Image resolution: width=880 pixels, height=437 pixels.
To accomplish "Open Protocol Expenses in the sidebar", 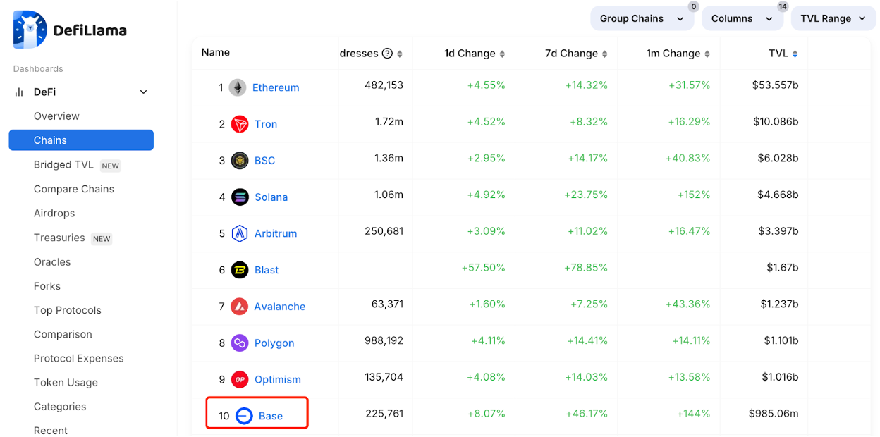I will tap(79, 358).
